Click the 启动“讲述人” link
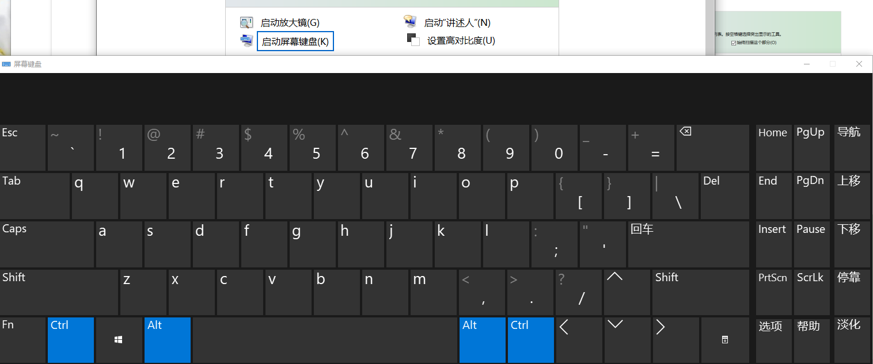Screen dimensions: 873x364 click(x=457, y=23)
